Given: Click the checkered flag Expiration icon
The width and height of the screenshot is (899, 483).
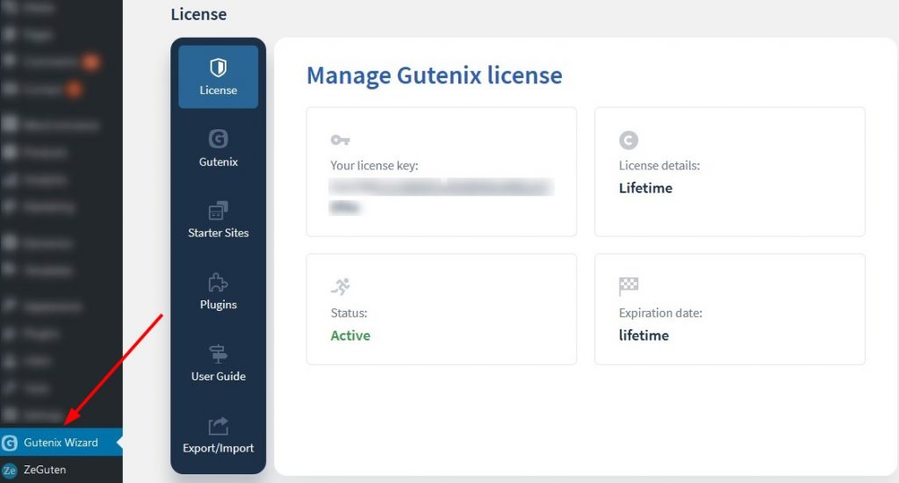Looking at the screenshot, I should pyautogui.click(x=629, y=286).
